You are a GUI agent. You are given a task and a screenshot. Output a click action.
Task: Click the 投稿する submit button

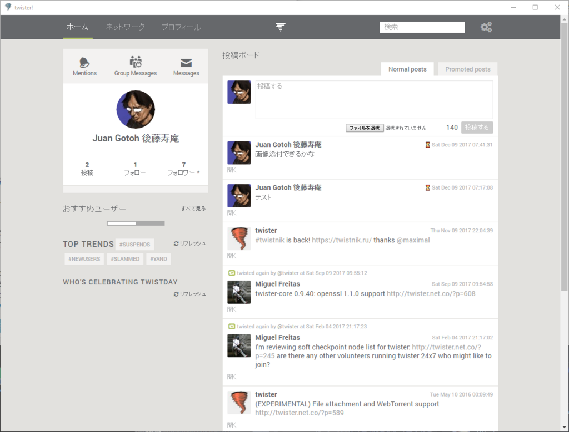[477, 128]
